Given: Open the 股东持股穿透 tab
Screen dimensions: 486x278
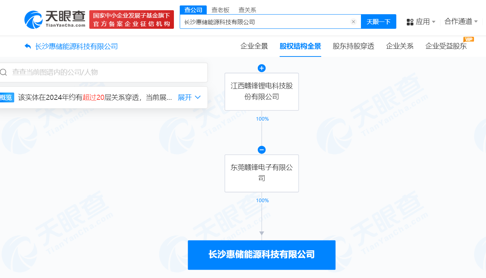Looking at the screenshot, I should pyautogui.click(x=353, y=46).
